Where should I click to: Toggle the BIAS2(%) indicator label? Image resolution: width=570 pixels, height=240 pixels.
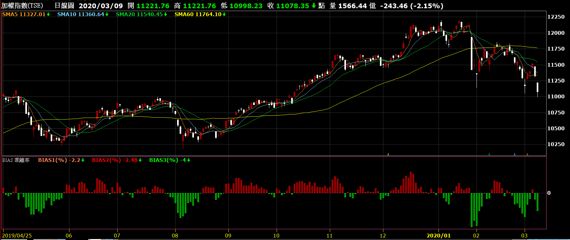106,160
